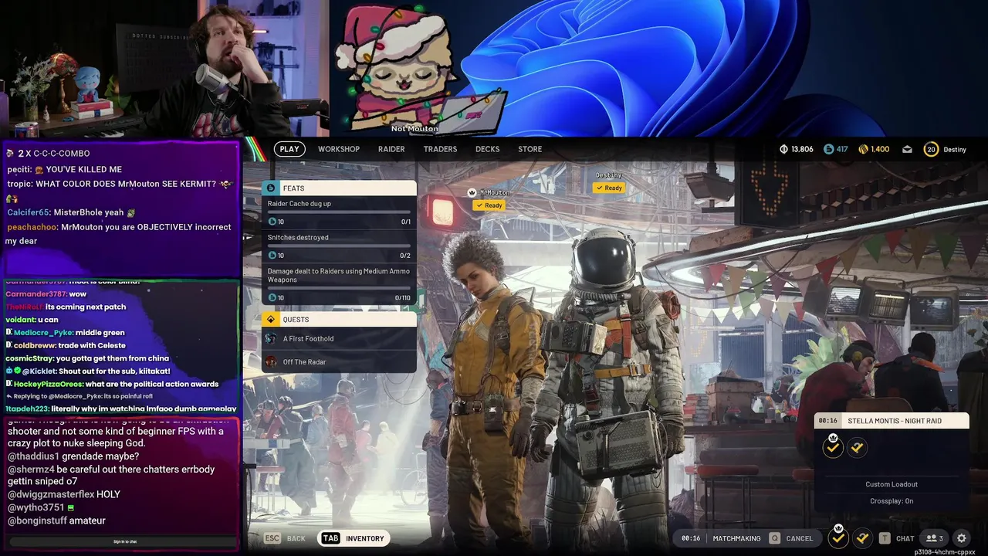The width and height of the screenshot is (988, 556).
Task: Click the MATCHMAKING status label
Action: [x=736, y=538]
